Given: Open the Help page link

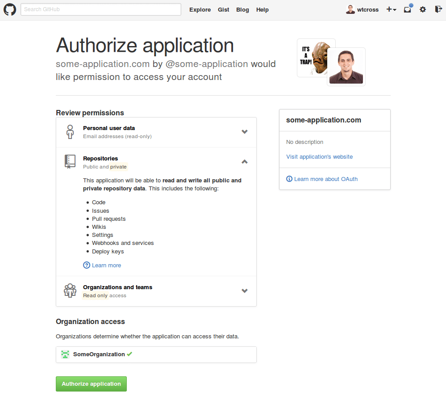Looking at the screenshot, I should [262, 10].
